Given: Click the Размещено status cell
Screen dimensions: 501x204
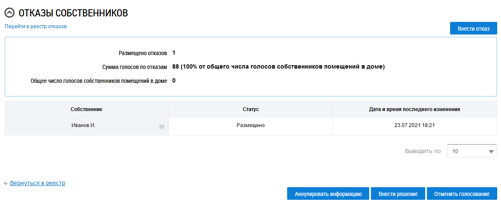Looking at the screenshot, I should (250, 125).
